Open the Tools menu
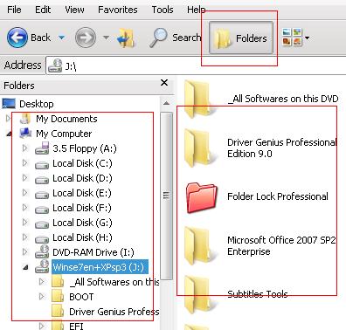This screenshot has width=346, height=330. [x=163, y=10]
